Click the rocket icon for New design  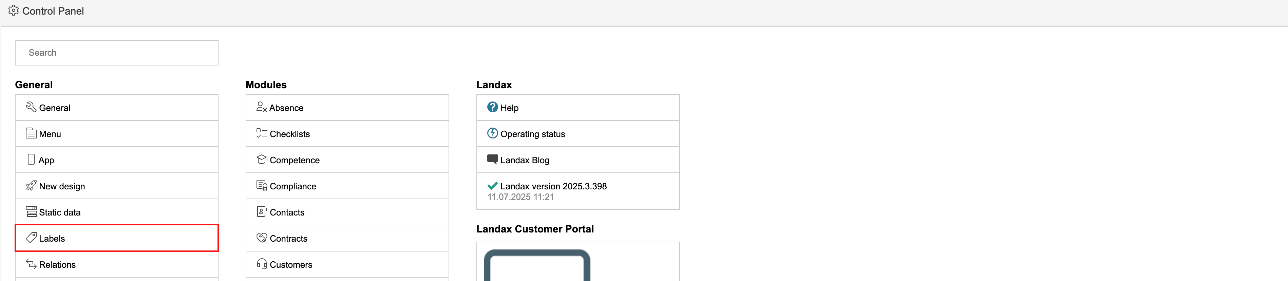point(31,186)
